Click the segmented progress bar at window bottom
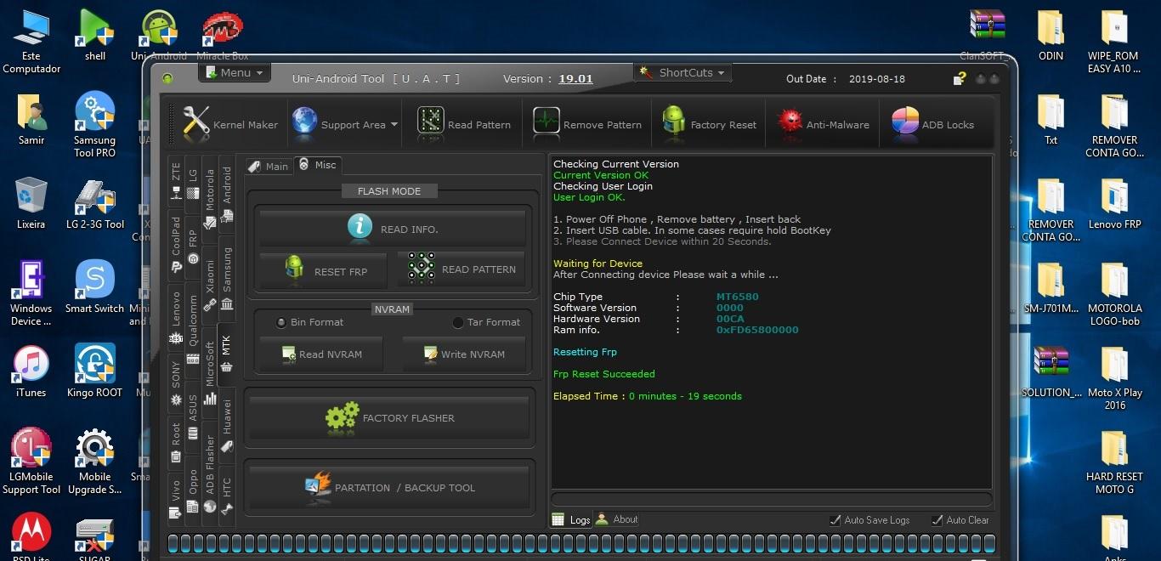Image resolution: width=1161 pixels, height=561 pixels. 581,544
